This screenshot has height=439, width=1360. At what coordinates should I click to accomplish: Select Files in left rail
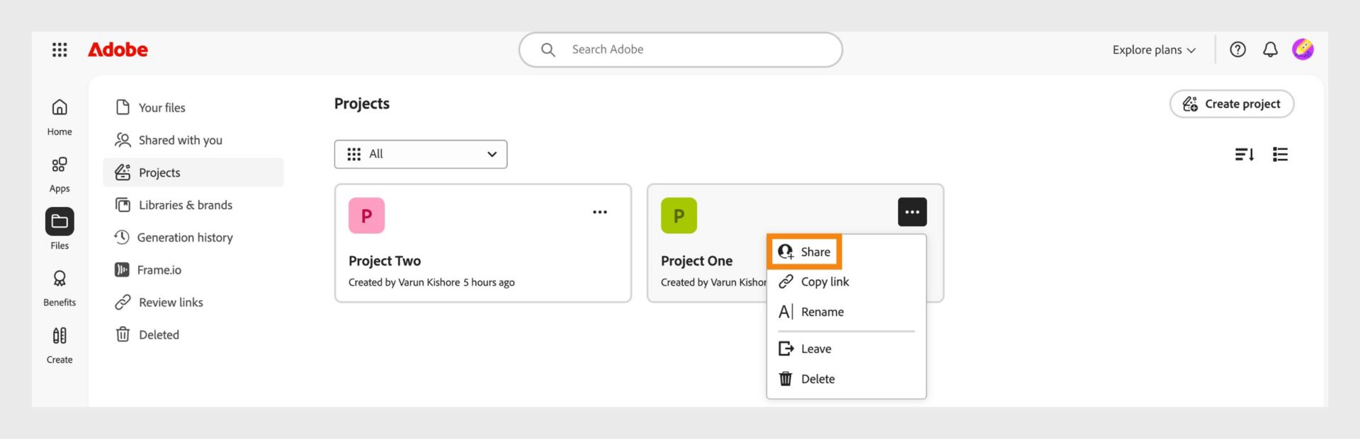pos(59,229)
